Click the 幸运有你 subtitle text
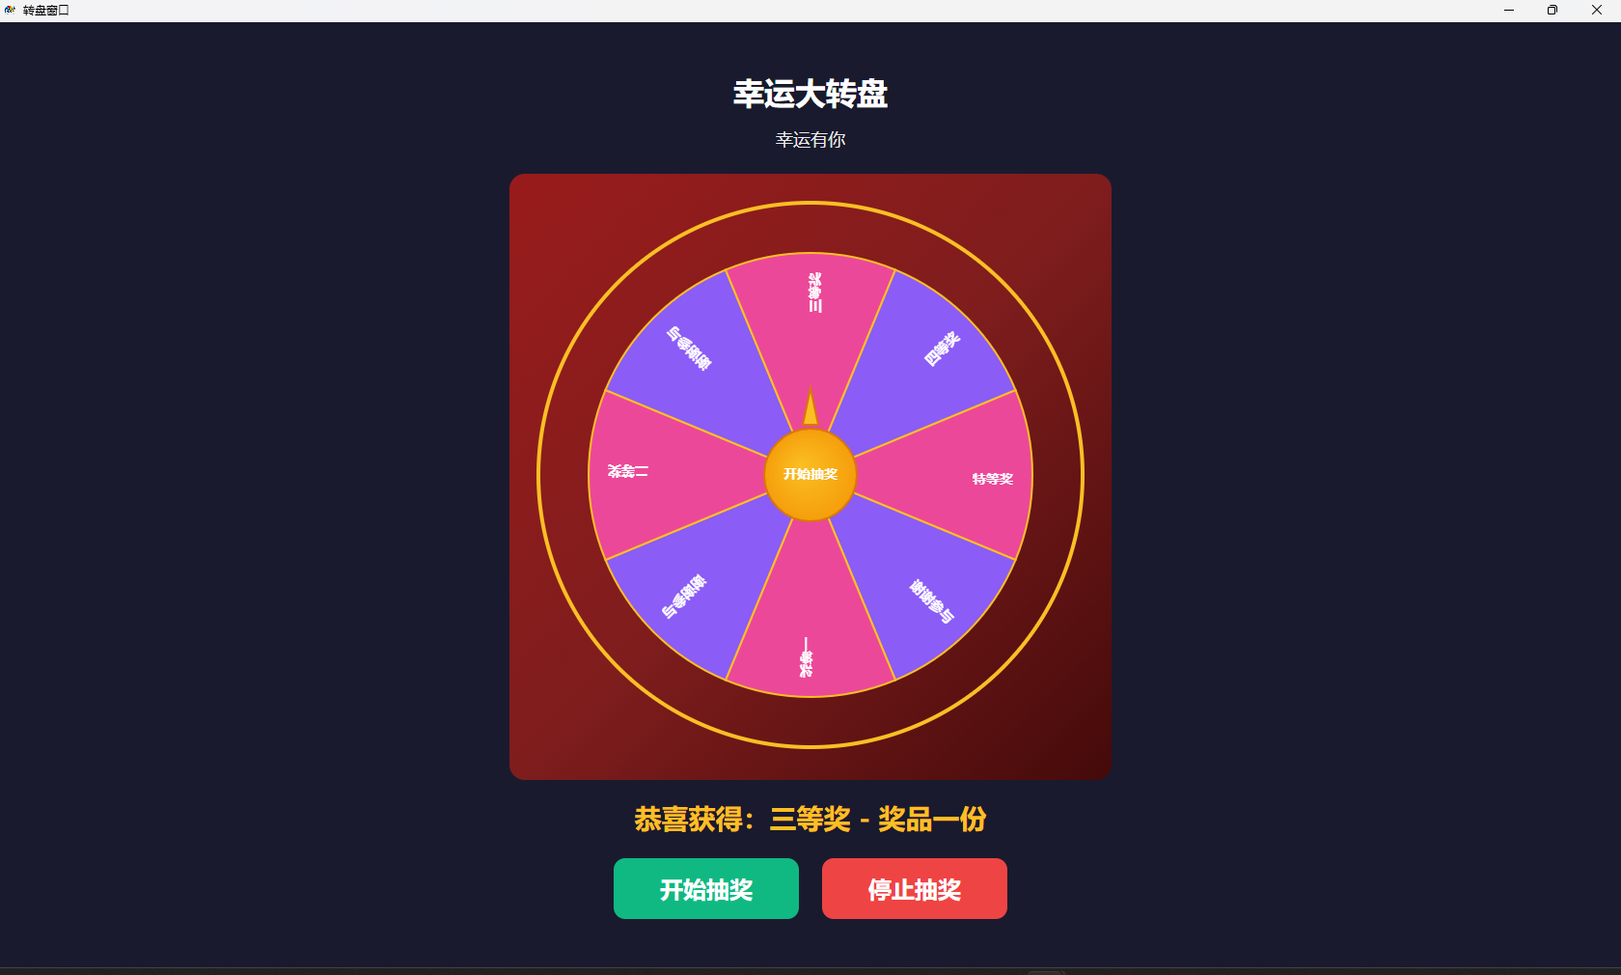The image size is (1621, 975). click(810, 140)
